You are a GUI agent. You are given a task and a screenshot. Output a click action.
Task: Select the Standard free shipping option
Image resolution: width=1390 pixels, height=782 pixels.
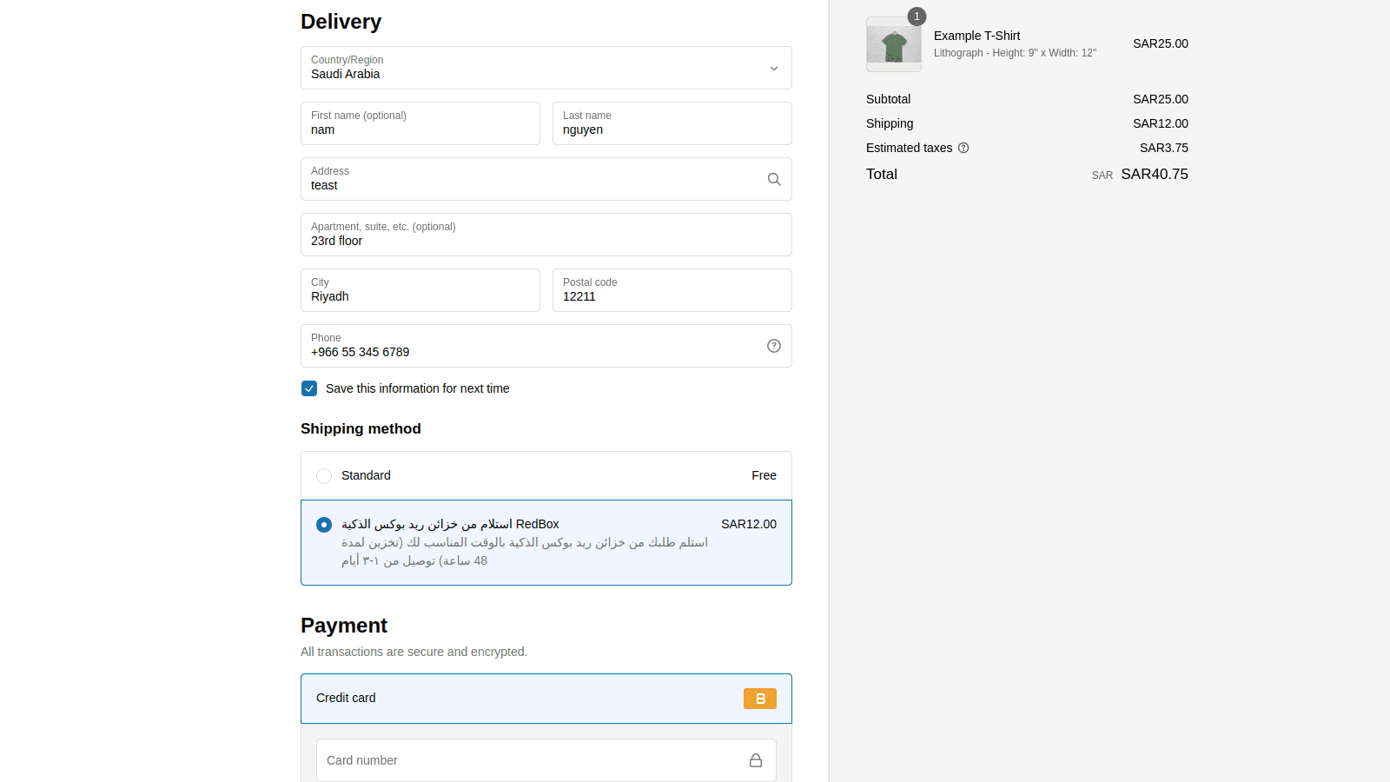323,475
